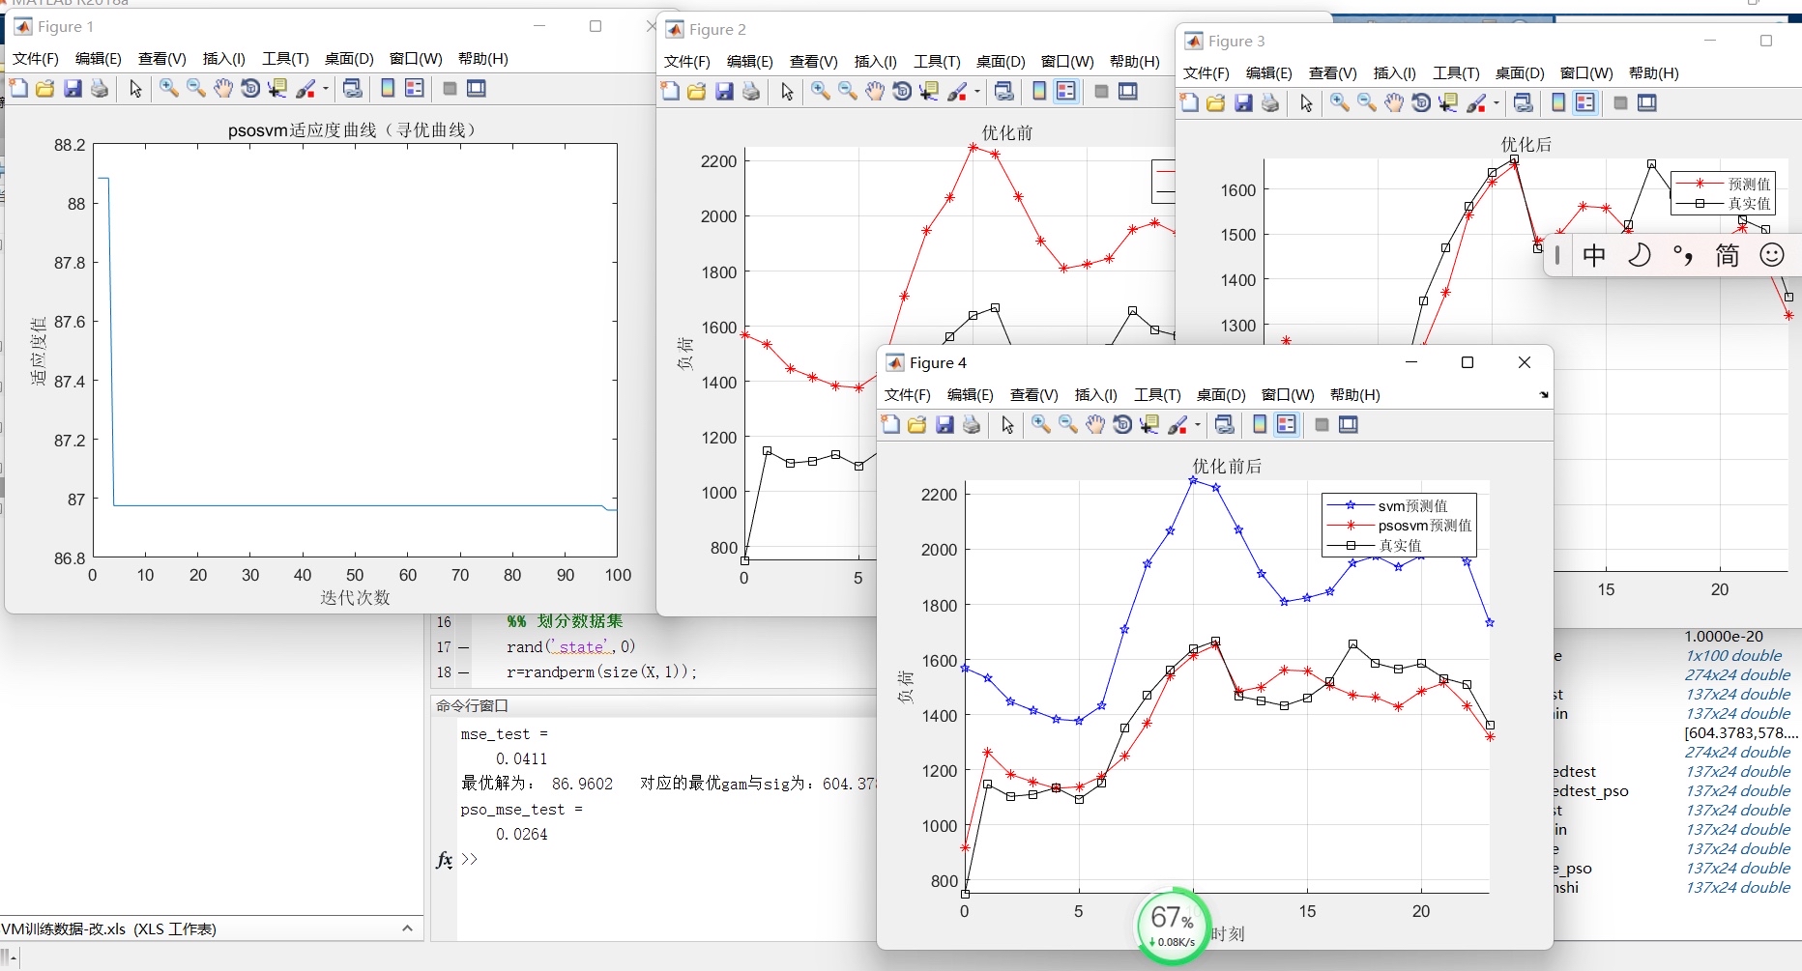Click the moon half-width button on IME bar
Viewport: 1802px width, 971px height.
[x=1639, y=255]
